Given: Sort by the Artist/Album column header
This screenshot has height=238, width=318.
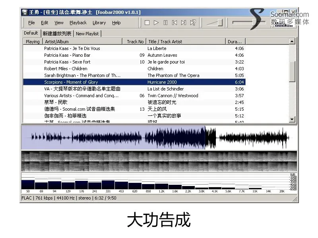Looking at the screenshot, I should 83,42.
